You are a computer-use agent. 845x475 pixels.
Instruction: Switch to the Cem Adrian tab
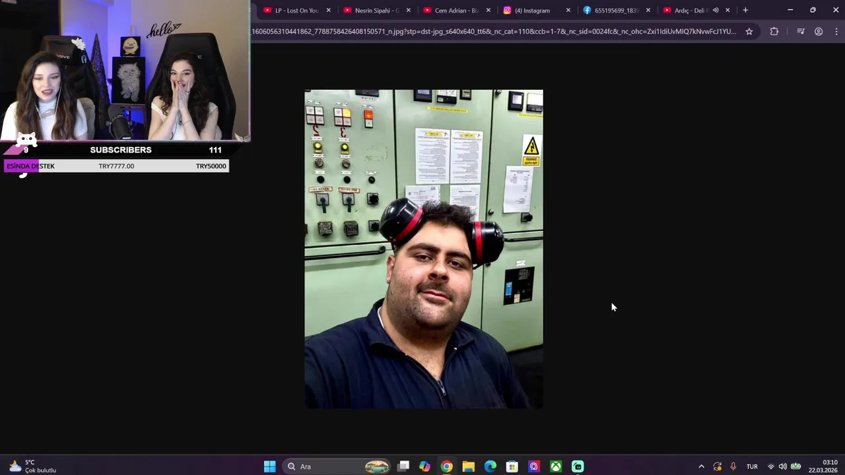pyautogui.click(x=456, y=10)
